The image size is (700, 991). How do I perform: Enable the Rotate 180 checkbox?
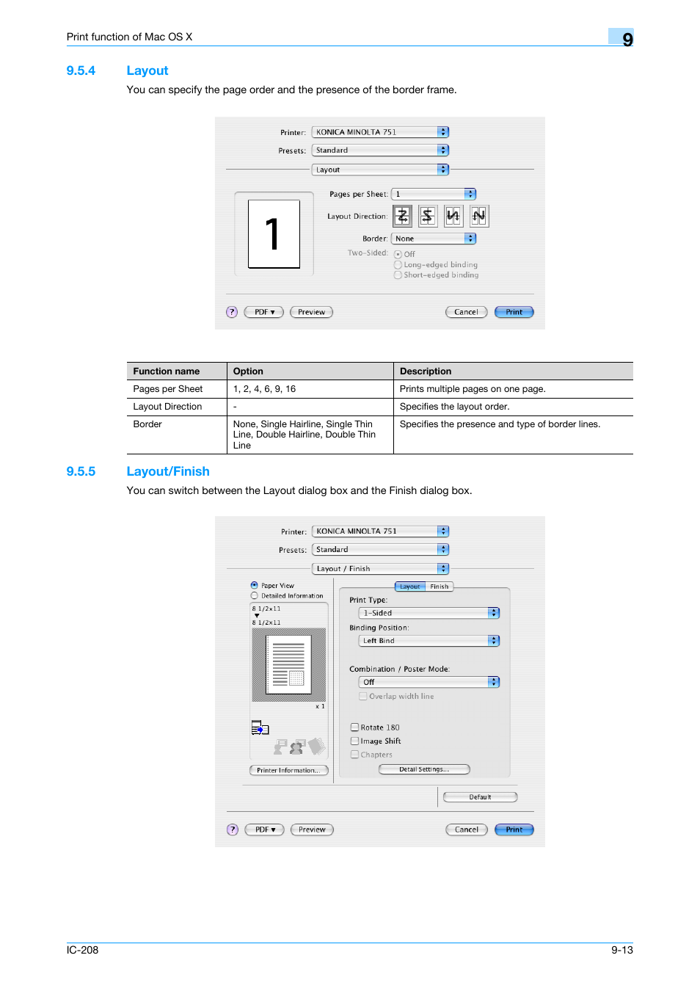pyautogui.click(x=354, y=727)
